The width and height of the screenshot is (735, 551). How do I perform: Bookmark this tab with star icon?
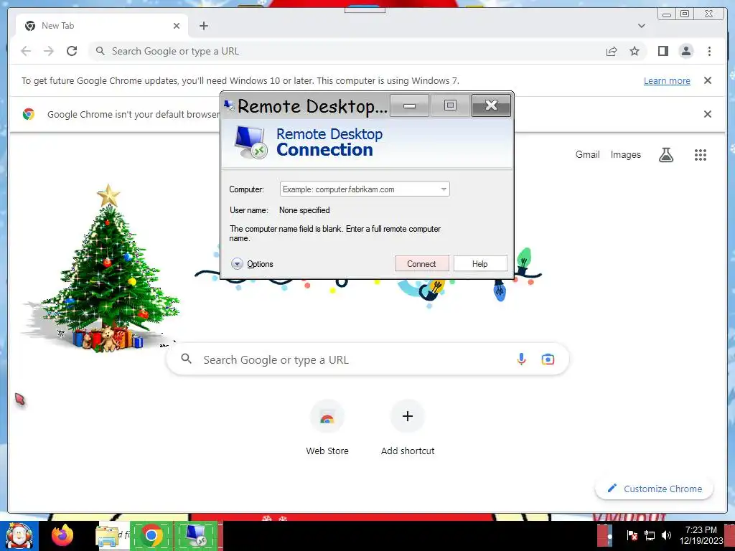[x=635, y=51]
